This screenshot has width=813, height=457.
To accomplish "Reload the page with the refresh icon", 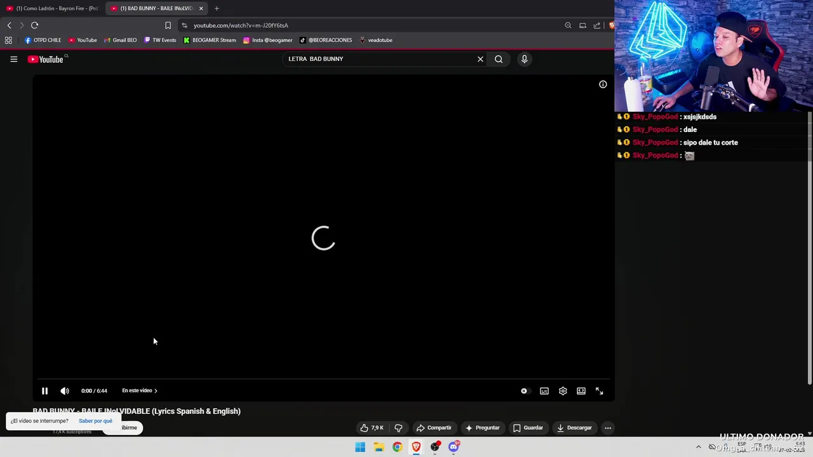I will [x=34, y=25].
